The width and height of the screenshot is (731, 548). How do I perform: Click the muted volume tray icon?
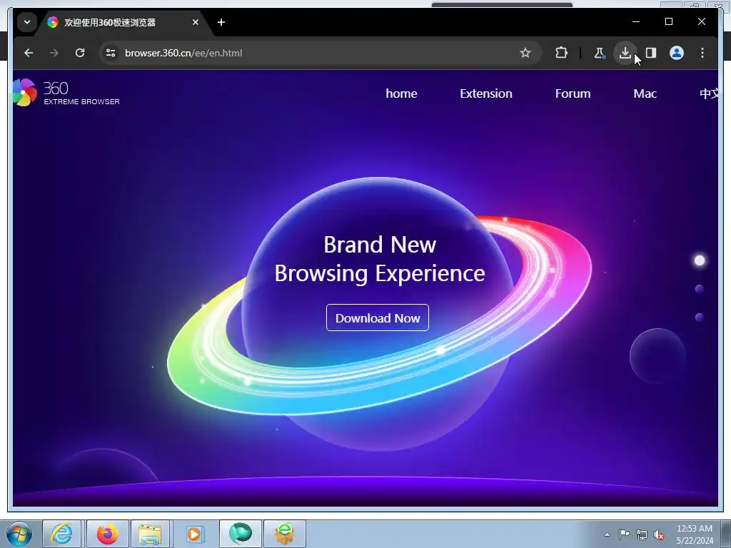tap(659, 534)
